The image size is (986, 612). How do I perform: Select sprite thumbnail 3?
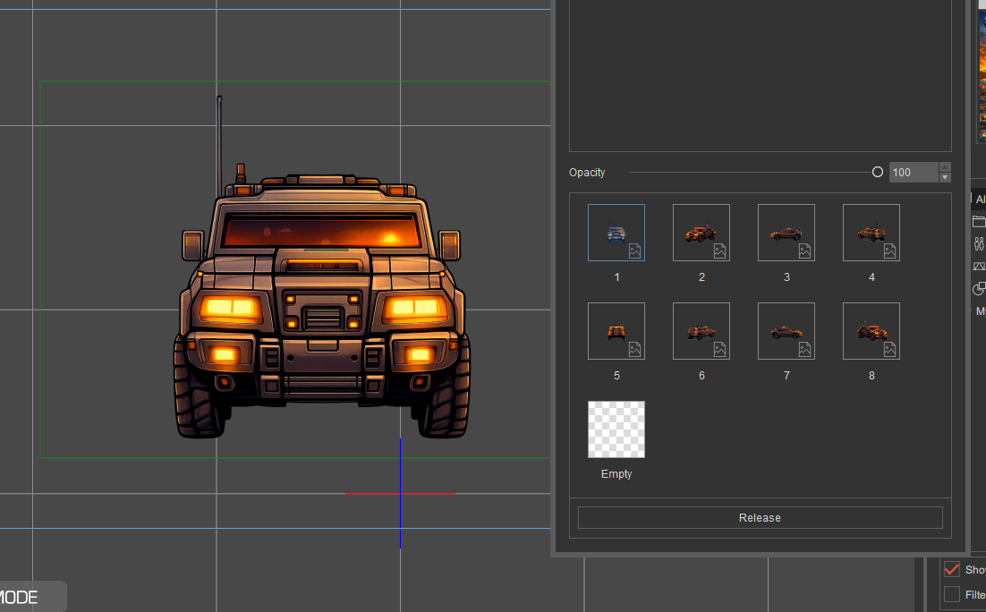pyautogui.click(x=786, y=232)
